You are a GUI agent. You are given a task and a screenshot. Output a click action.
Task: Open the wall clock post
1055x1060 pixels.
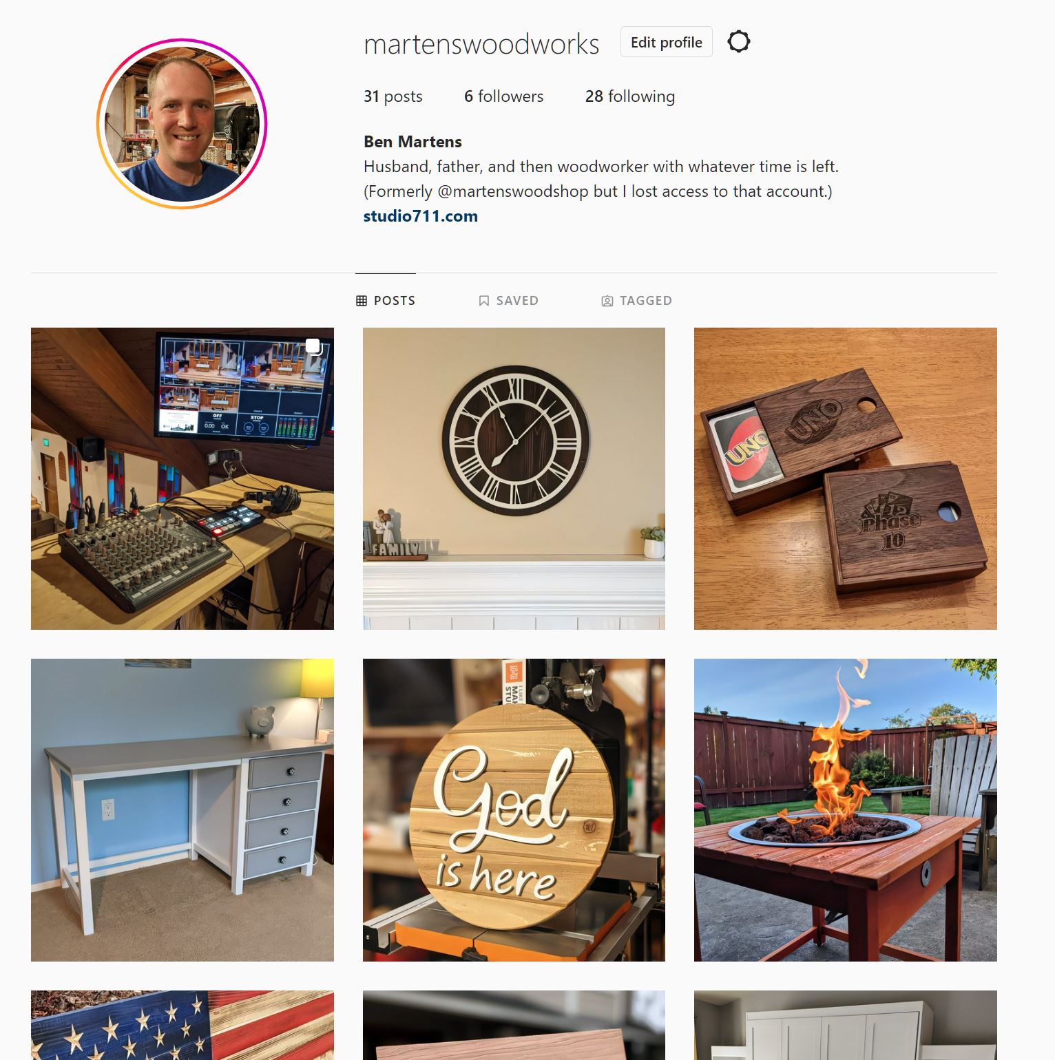coord(514,478)
